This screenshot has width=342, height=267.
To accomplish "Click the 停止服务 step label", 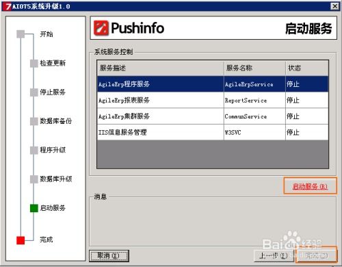I will click(53, 92).
